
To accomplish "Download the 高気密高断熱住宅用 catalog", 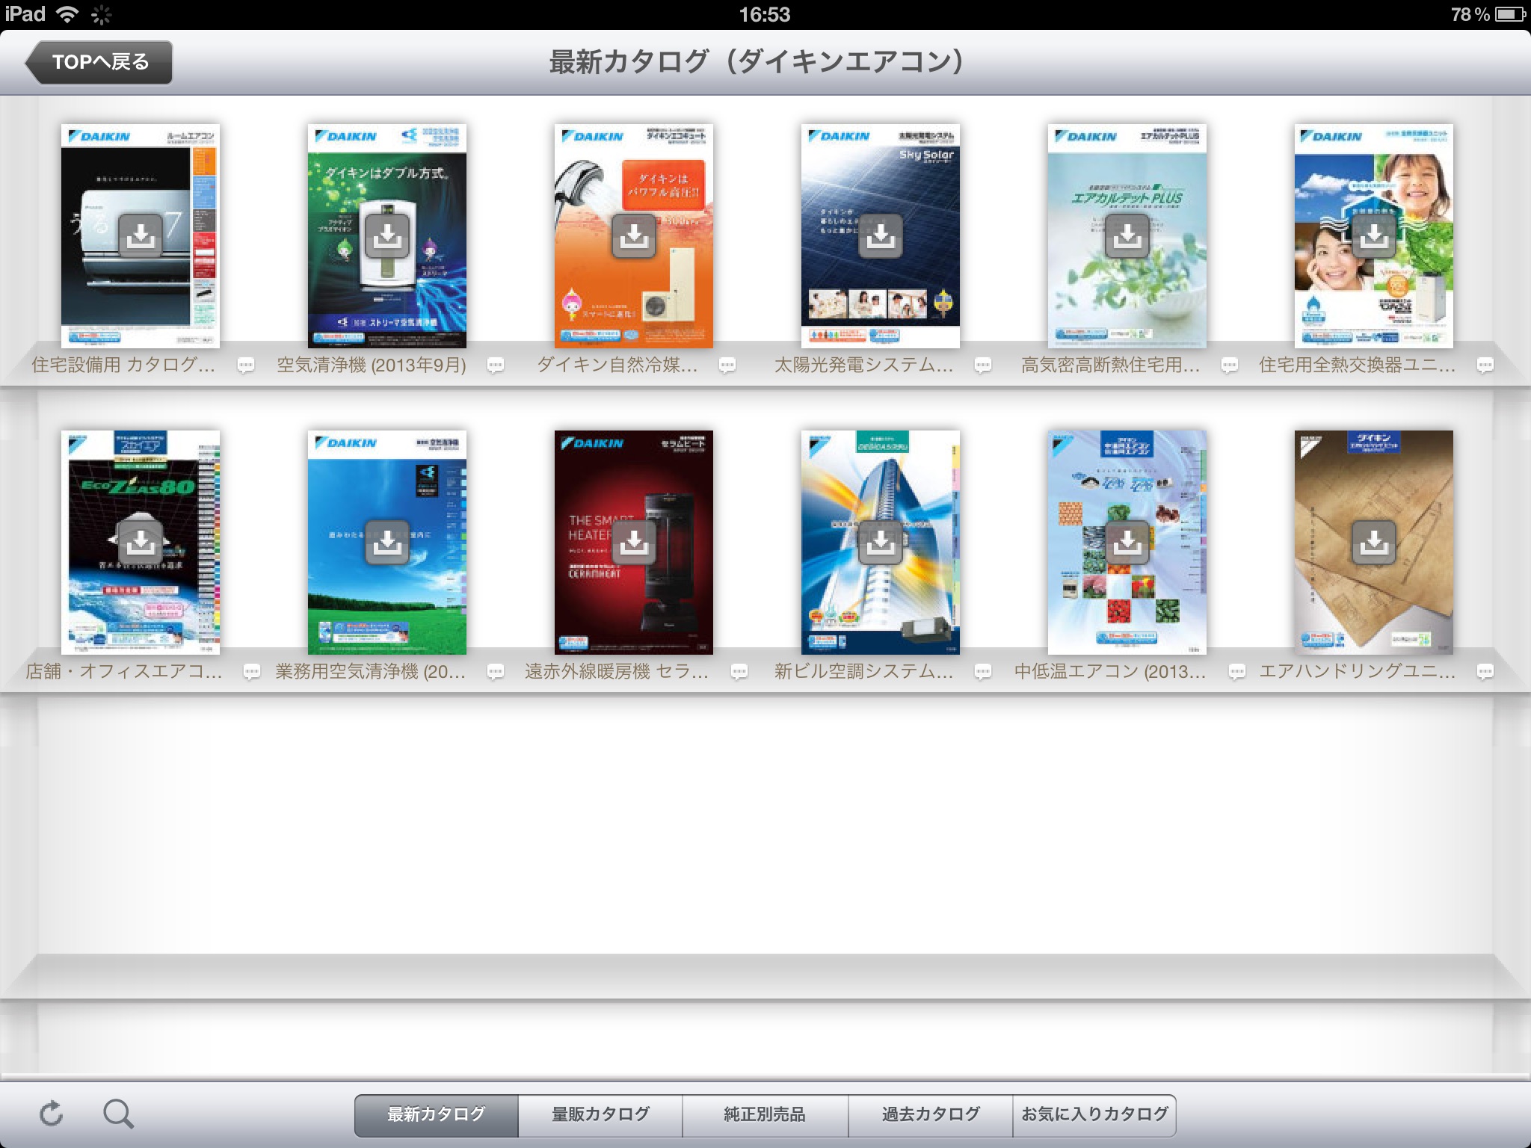I will click(1127, 236).
